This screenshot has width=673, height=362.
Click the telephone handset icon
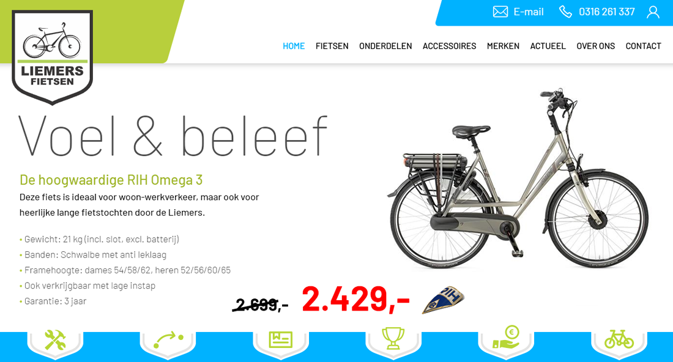click(565, 12)
